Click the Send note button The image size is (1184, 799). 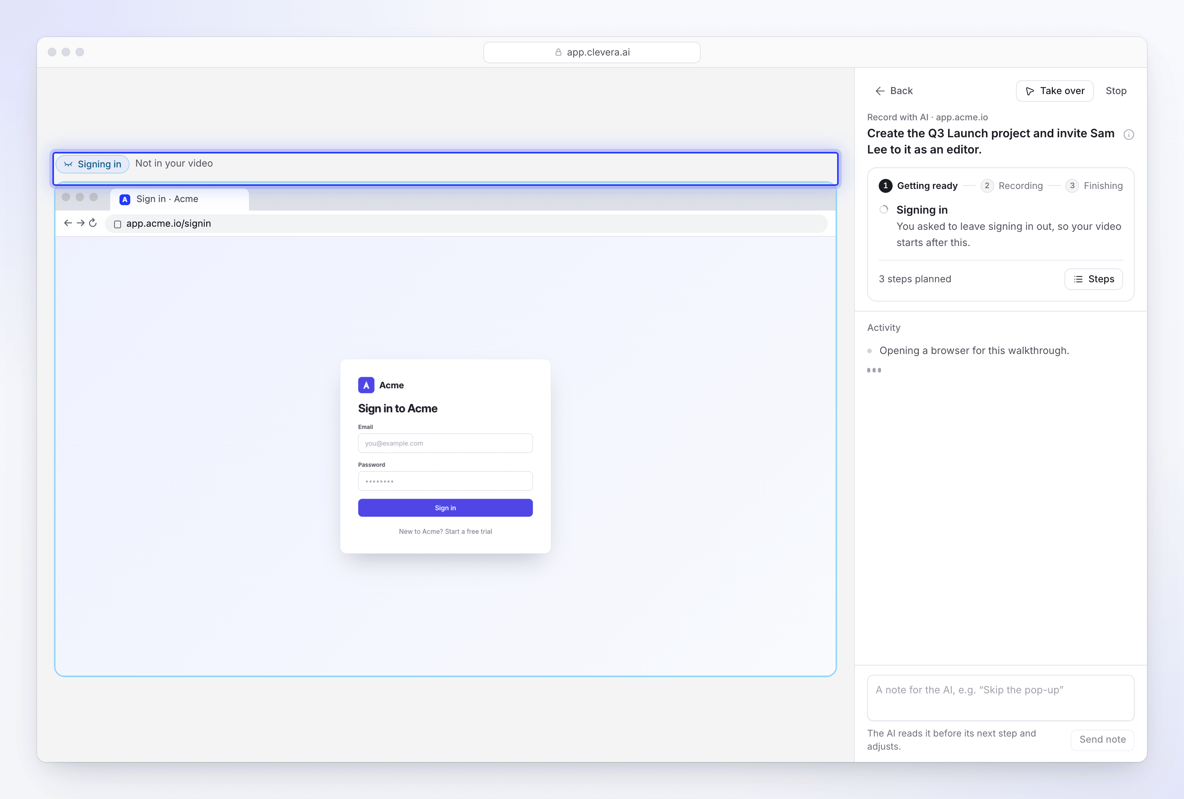[x=1103, y=739]
